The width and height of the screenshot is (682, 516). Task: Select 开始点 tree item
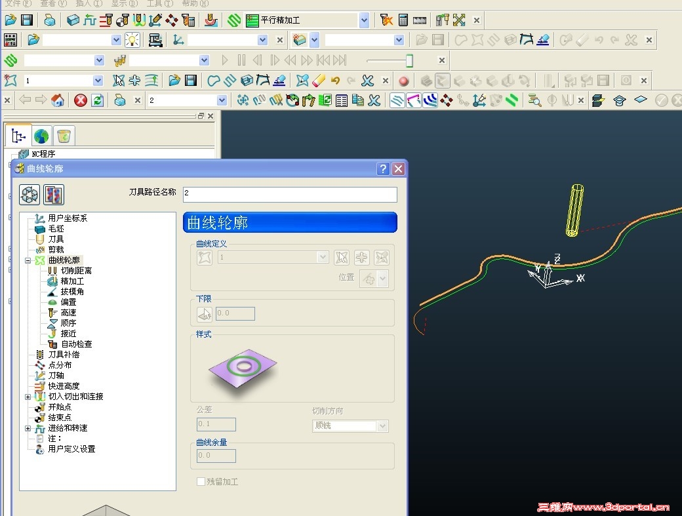coord(60,407)
